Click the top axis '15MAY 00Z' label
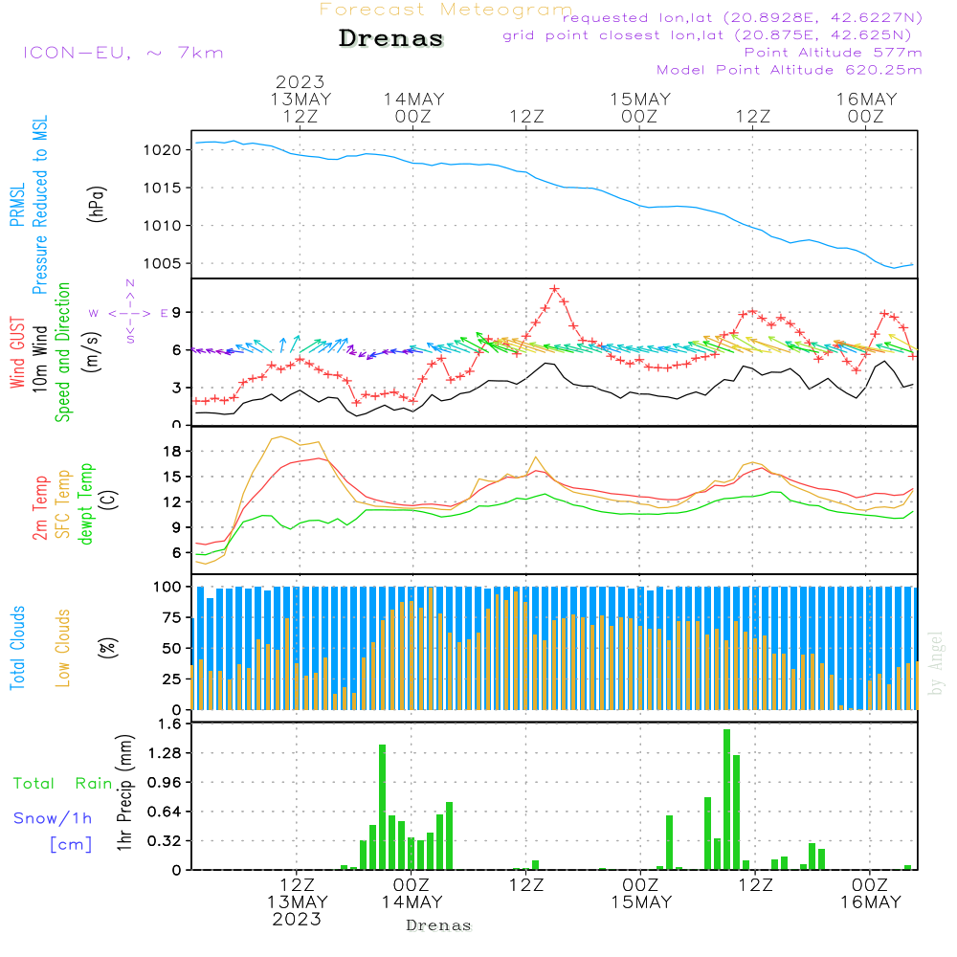957x957 pixels. (x=639, y=107)
